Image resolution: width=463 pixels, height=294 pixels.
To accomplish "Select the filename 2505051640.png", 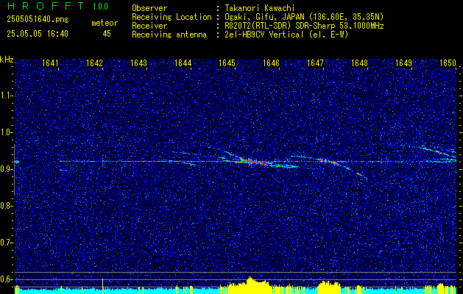I will 38,20.
